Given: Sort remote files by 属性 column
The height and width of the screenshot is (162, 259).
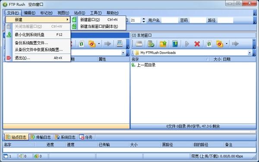Looking at the screenshot, I should (113, 59).
